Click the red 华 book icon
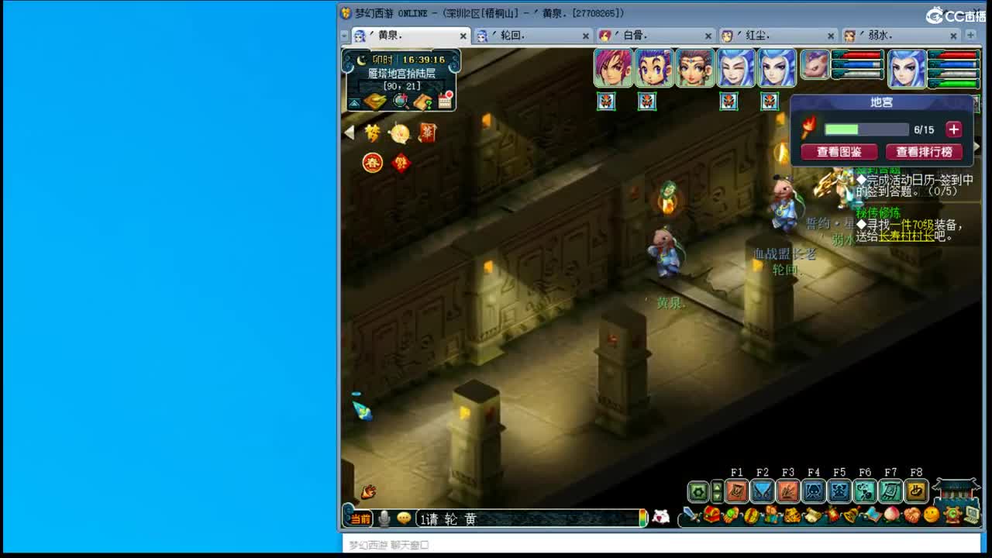 click(x=427, y=133)
